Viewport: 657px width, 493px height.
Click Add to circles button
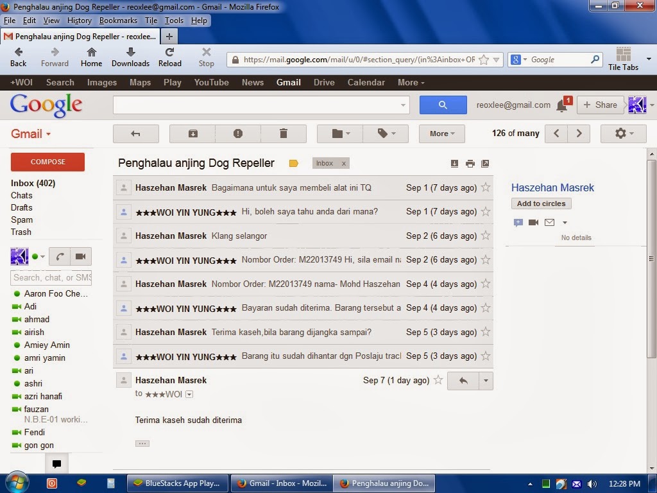pyautogui.click(x=541, y=203)
